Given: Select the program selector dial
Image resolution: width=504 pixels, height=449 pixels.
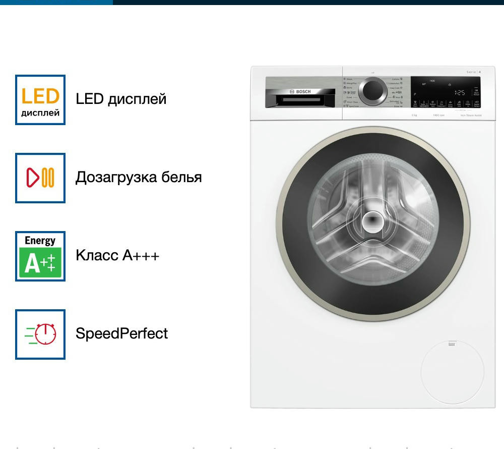Looking at the screenshot, I should 373,91.
